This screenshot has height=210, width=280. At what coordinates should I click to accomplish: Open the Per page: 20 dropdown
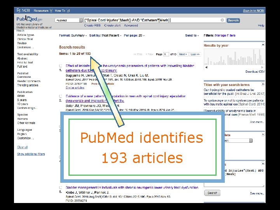tap(134, 35)
